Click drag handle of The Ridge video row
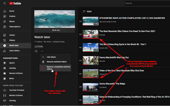The width and height of the screenshot is (170, 106). pyautogui.click(x=80, y=87)
